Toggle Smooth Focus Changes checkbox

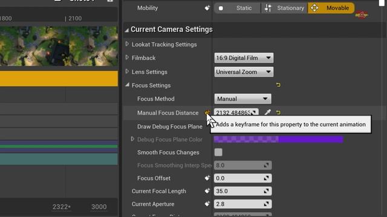[x=218, y=153]
